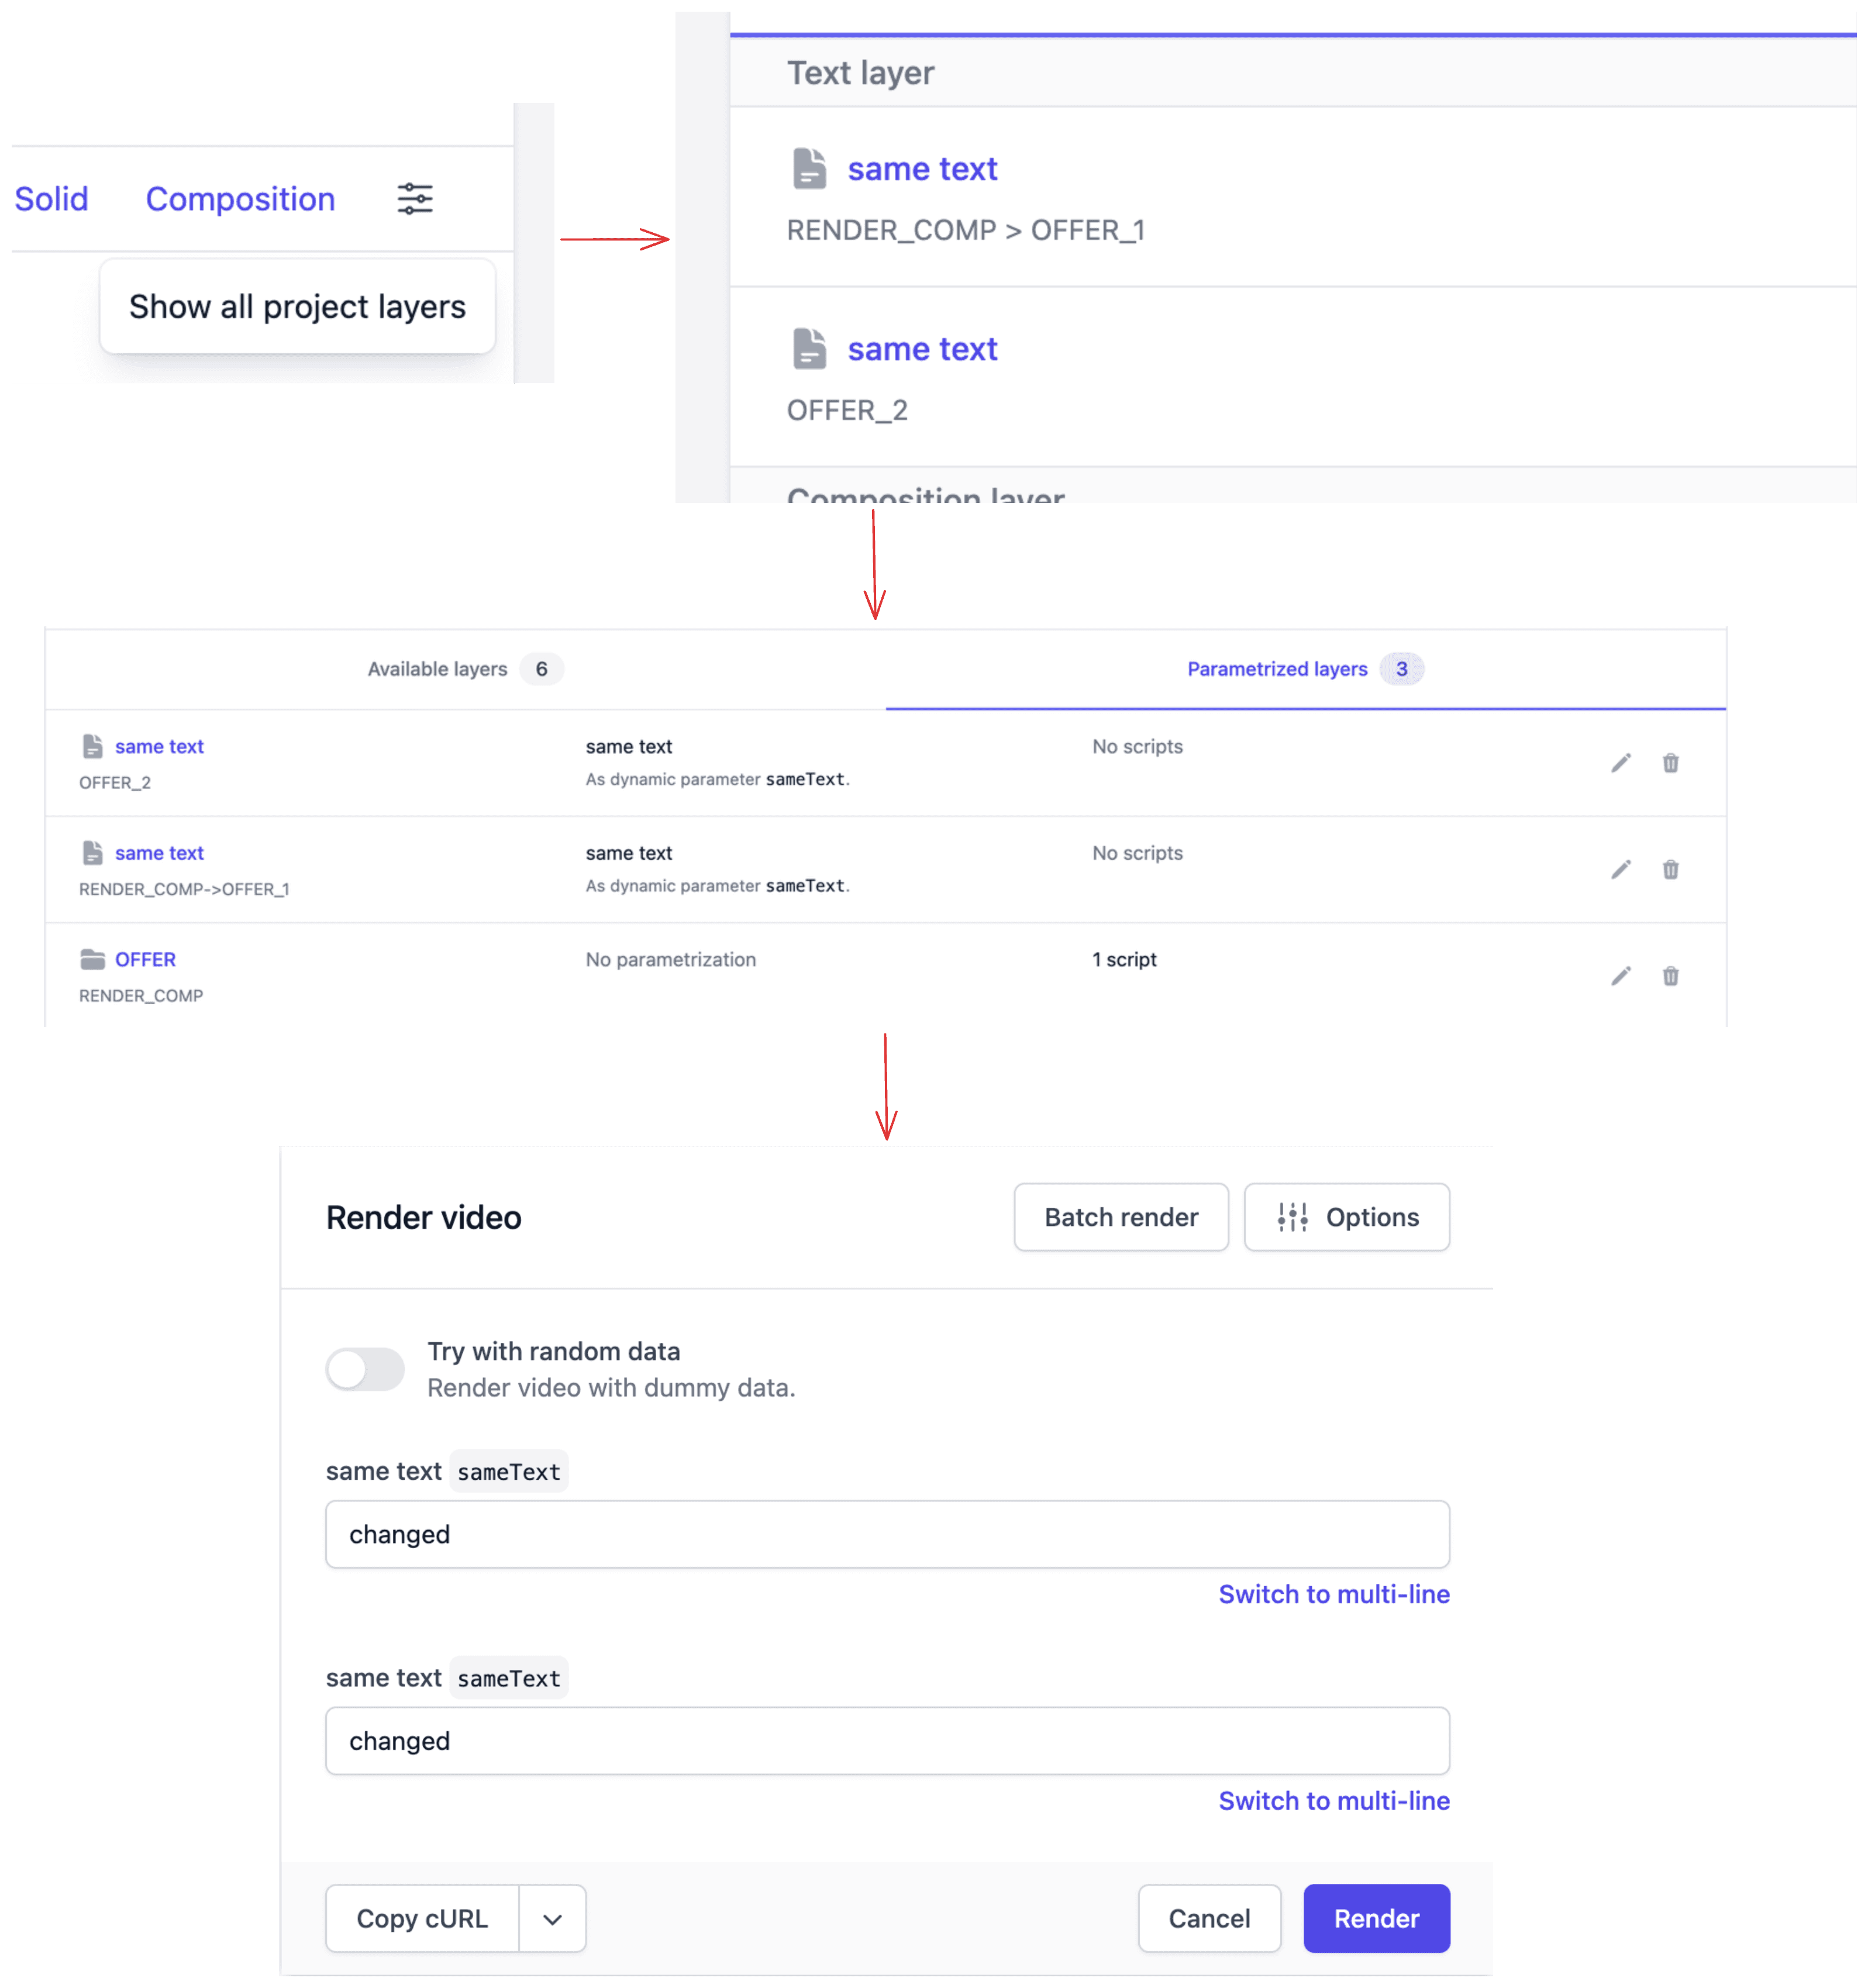This screenshot has width=1868, height=1988.
Task: Filter by Composition layer type
Action: pos(240,199)
